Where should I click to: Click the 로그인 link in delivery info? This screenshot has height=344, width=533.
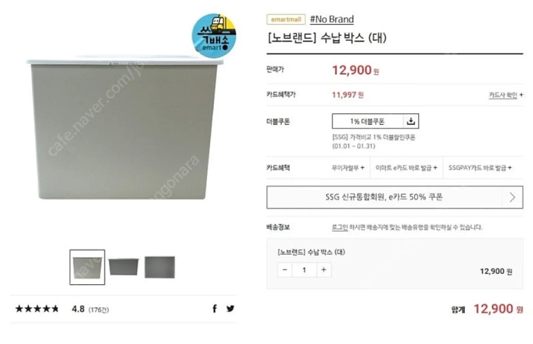click(x=339, y=227)
